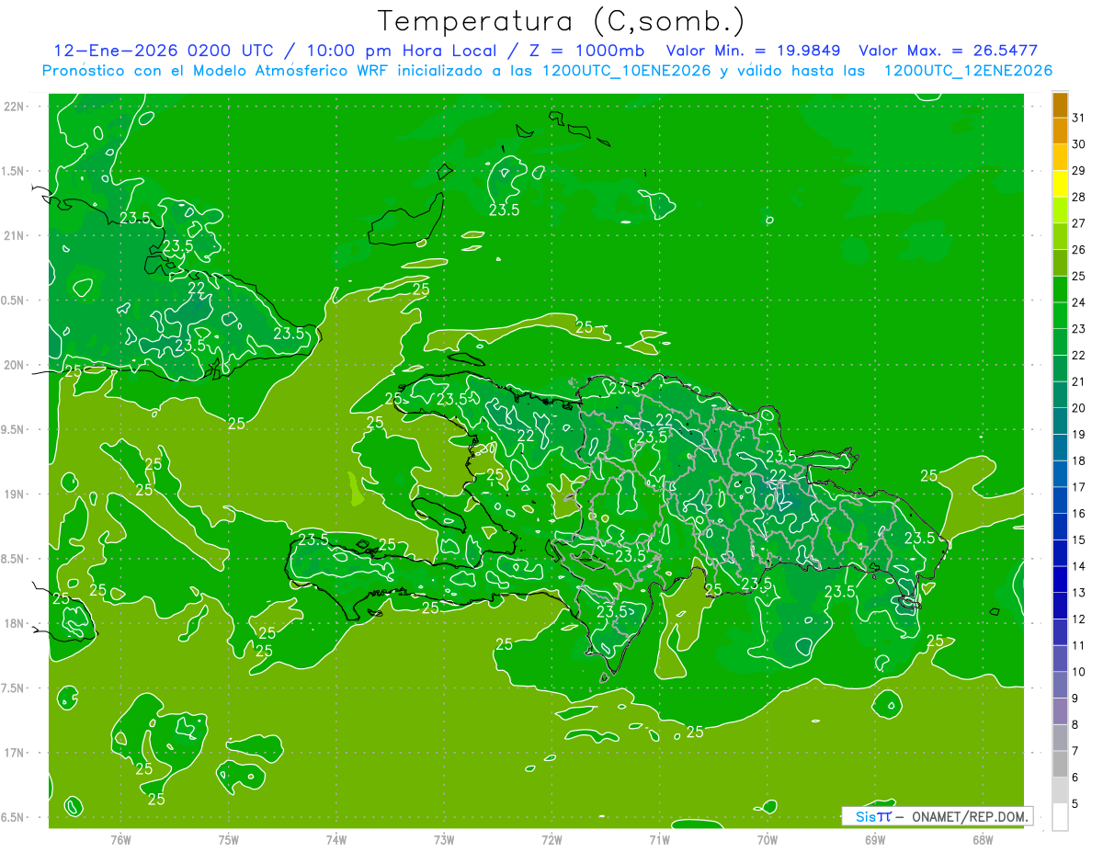
Task: Select the 20N latitude axis label
Action: coord(16,365)
